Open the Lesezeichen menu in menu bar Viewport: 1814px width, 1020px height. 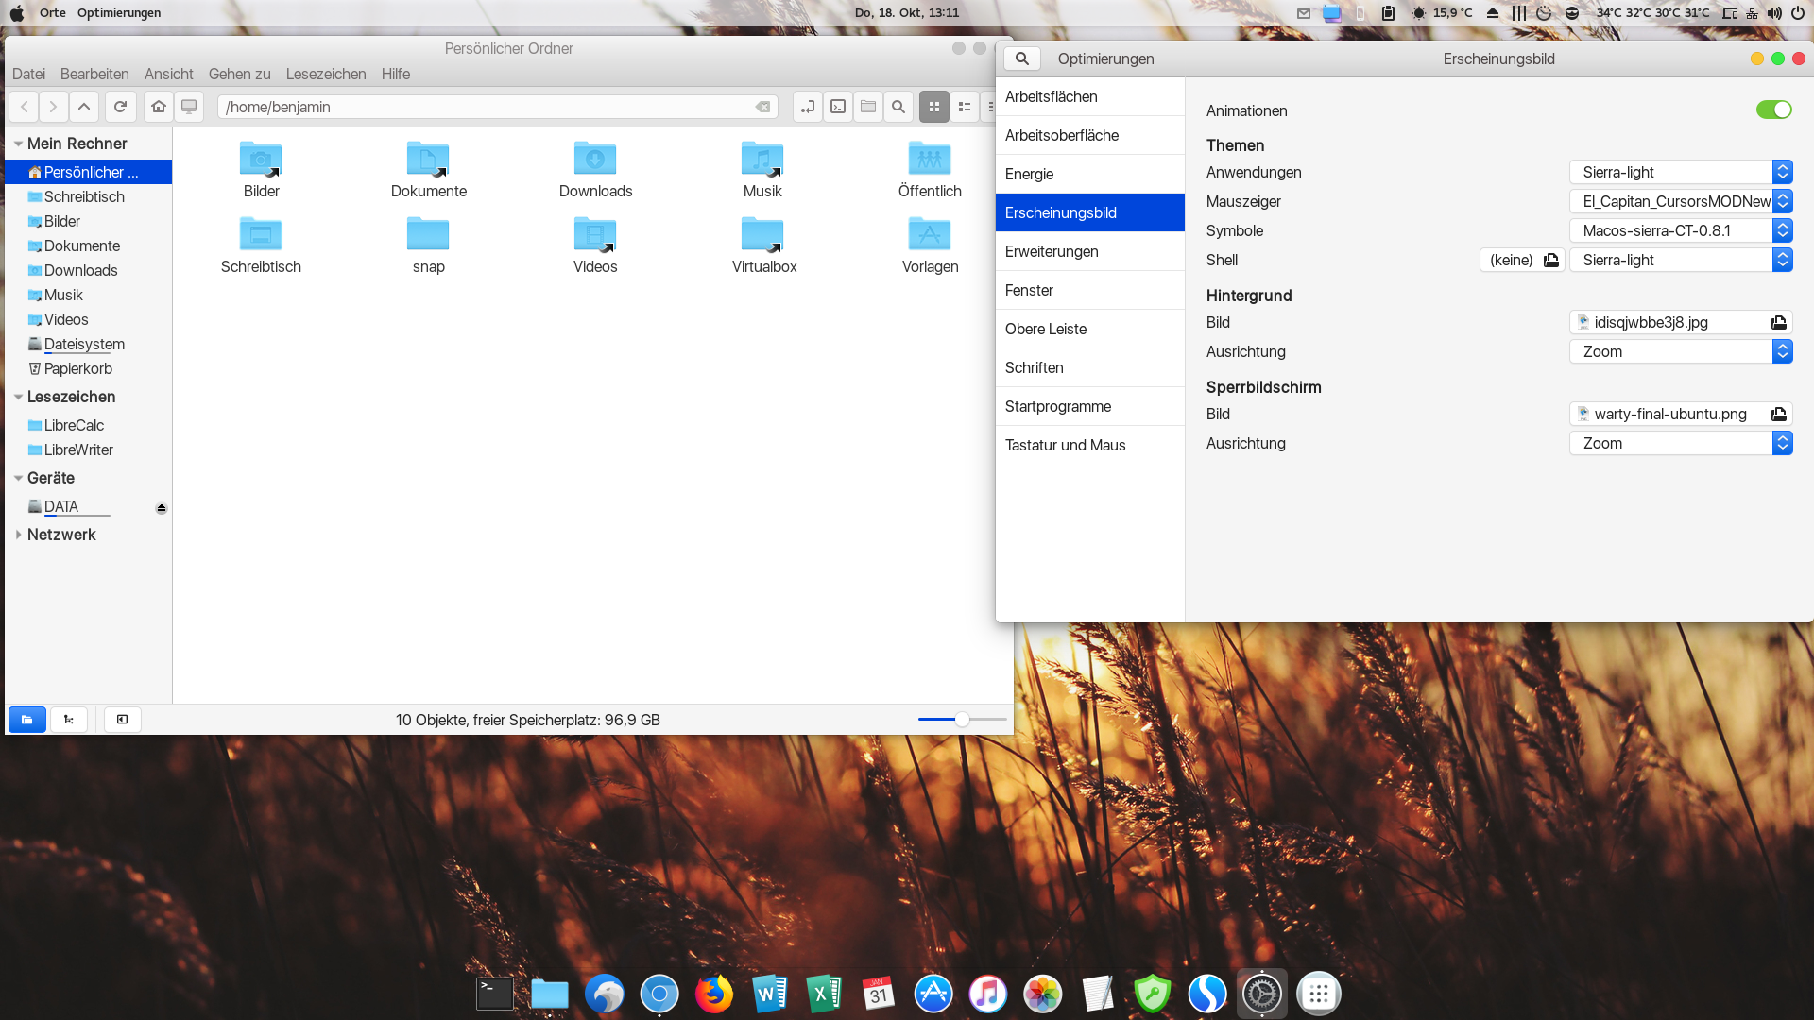[x=326, y=74]
